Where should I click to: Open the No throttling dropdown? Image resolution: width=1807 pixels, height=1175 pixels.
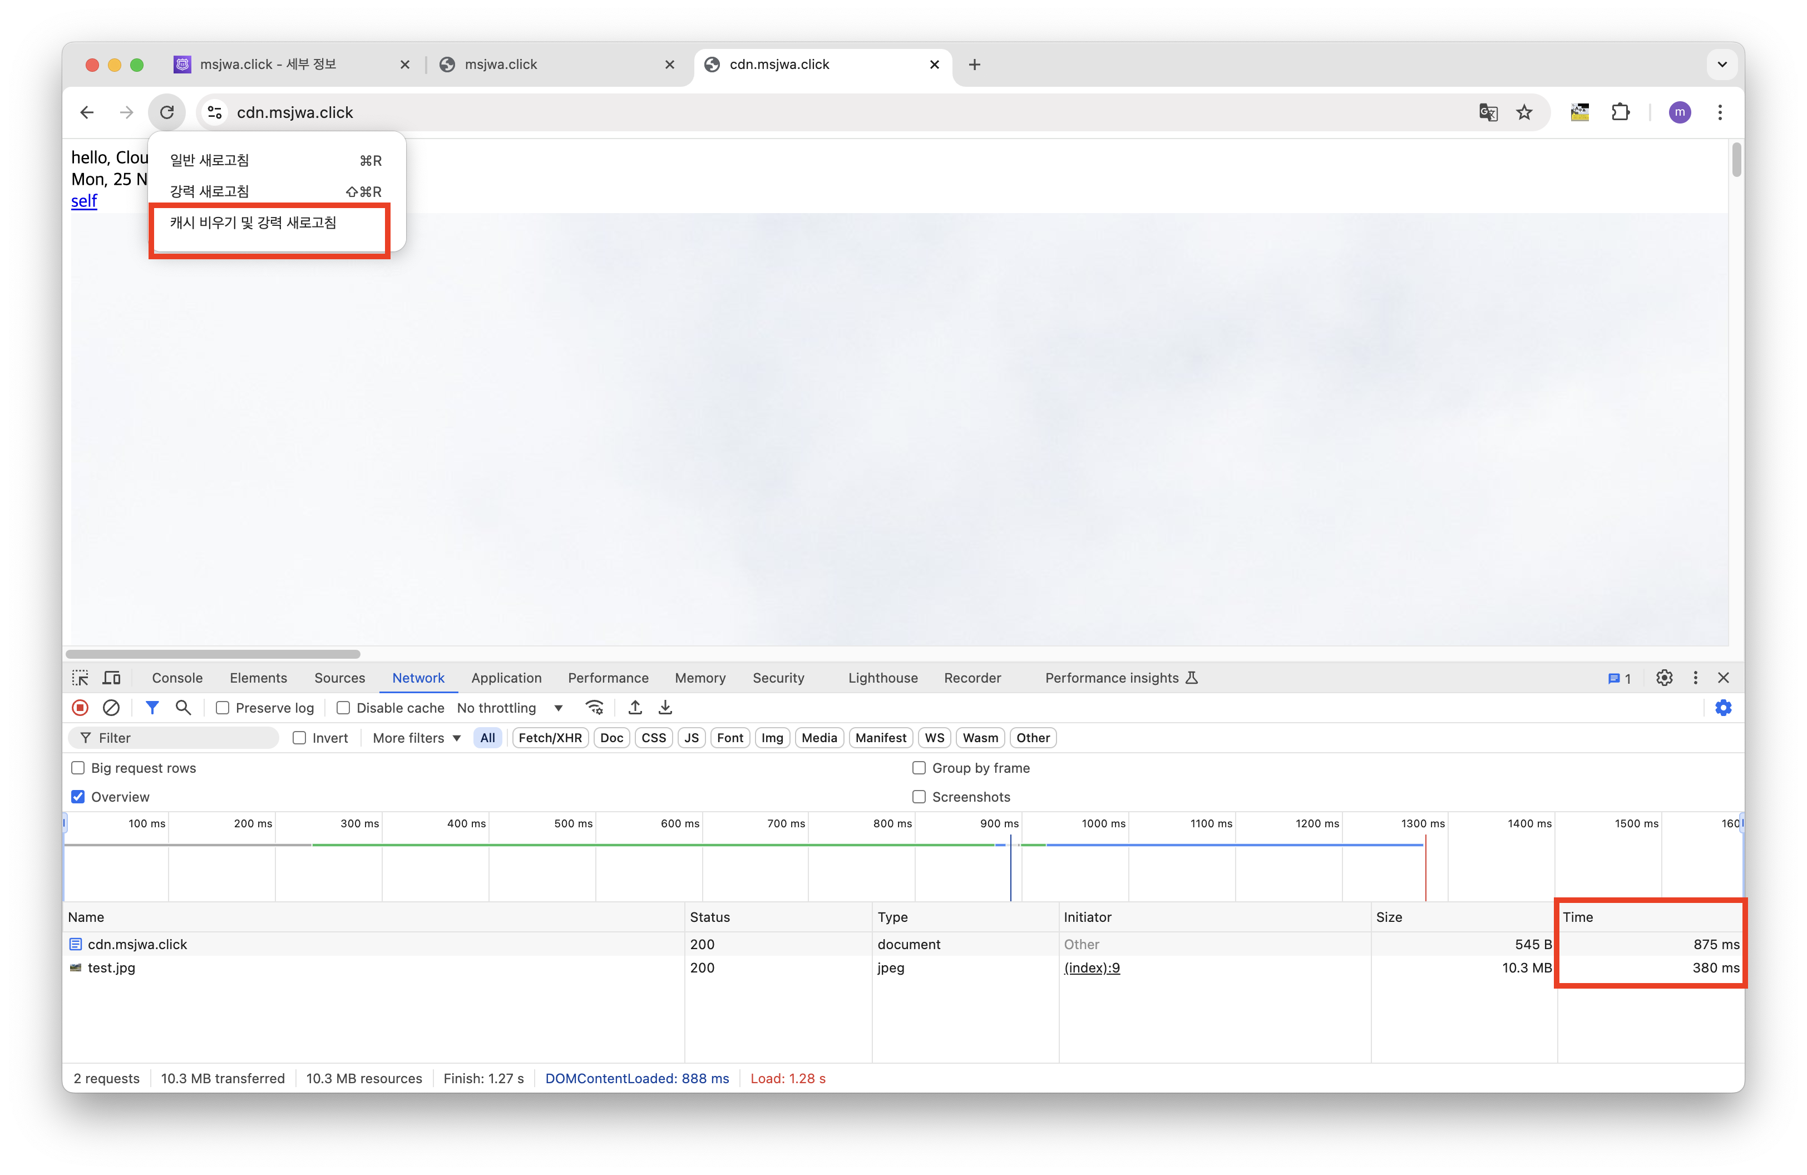(510, 708)
